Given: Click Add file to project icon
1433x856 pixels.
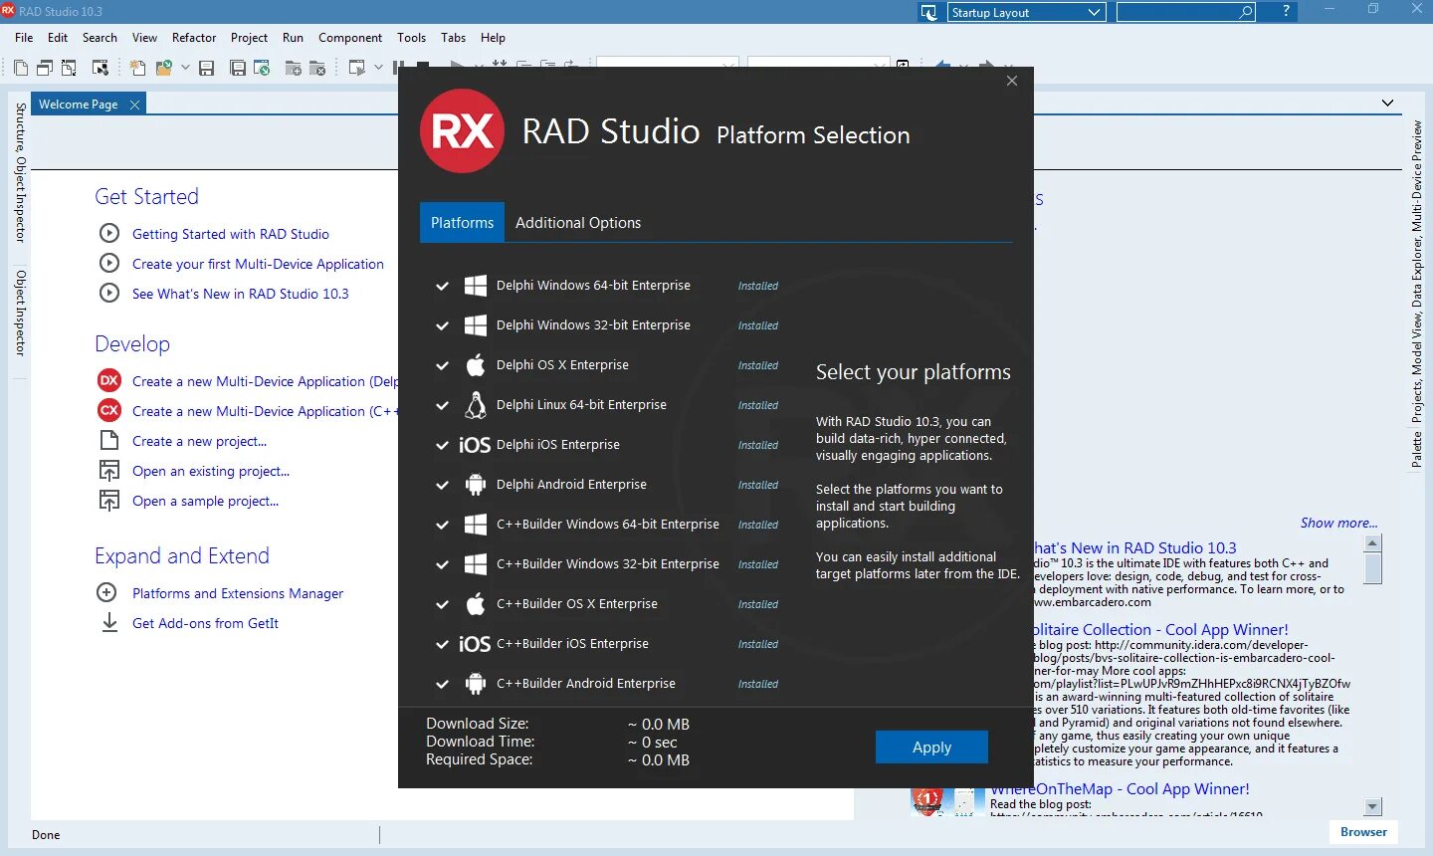Looking at the screenshot, I should (x=294, y=68).
